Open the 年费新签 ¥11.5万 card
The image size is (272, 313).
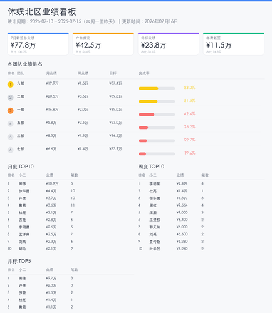point(234,44)
